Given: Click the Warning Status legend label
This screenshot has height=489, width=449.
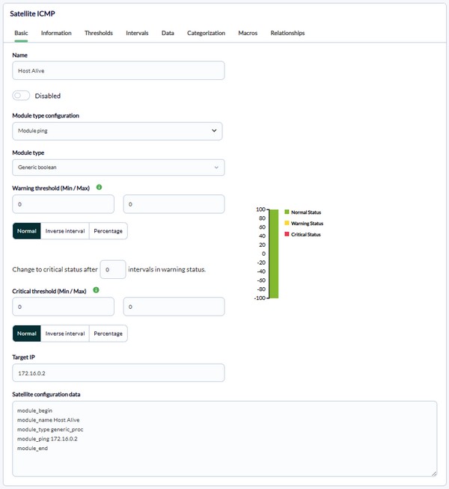Looking at the screenshot, I should click(307, 224).
